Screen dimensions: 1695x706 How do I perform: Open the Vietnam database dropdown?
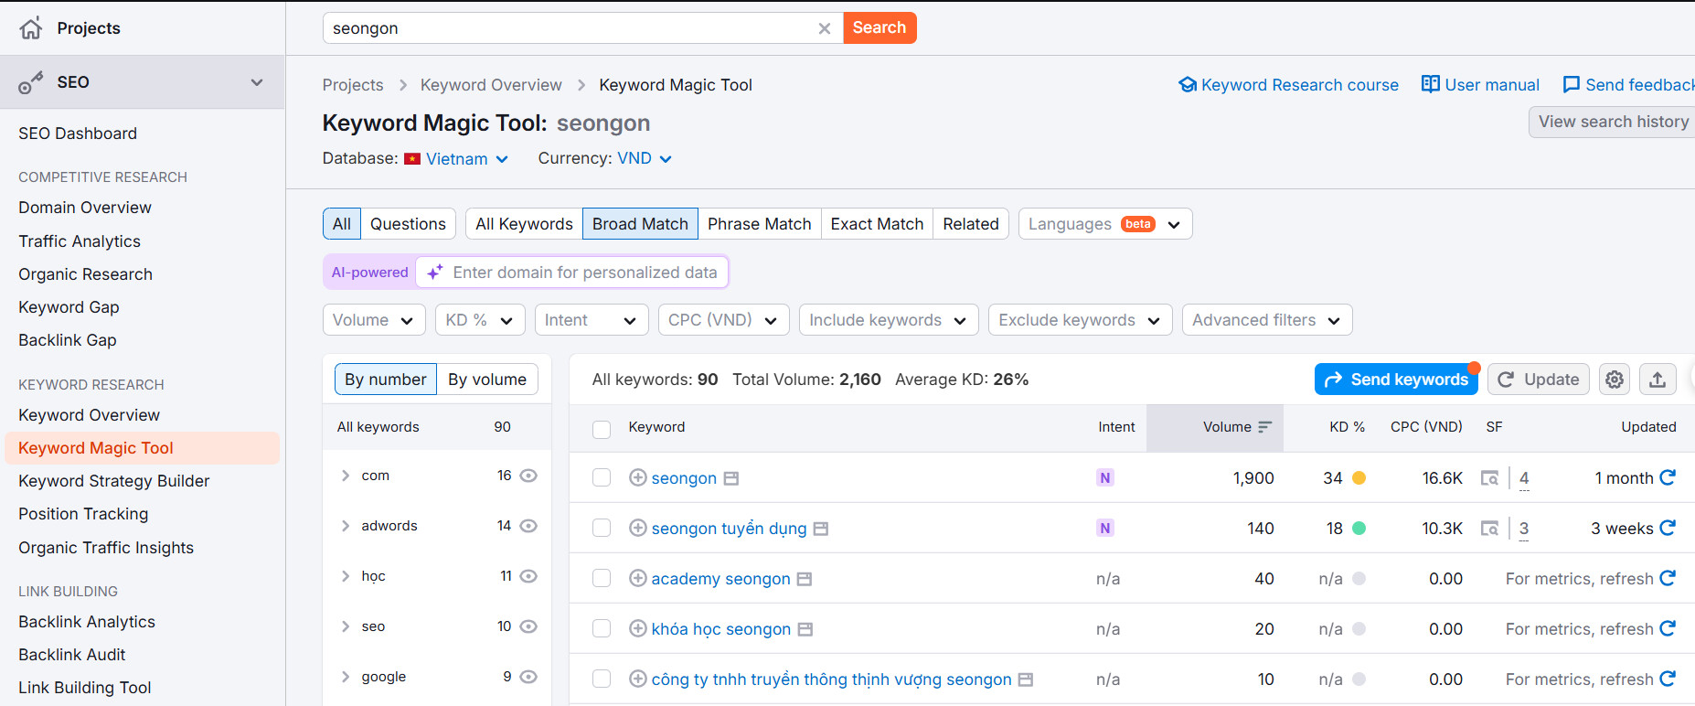456,159
